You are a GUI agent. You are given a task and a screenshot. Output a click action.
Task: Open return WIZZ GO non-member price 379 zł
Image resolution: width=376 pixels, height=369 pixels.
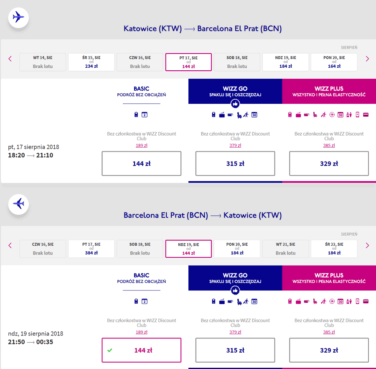pos(235,332)
